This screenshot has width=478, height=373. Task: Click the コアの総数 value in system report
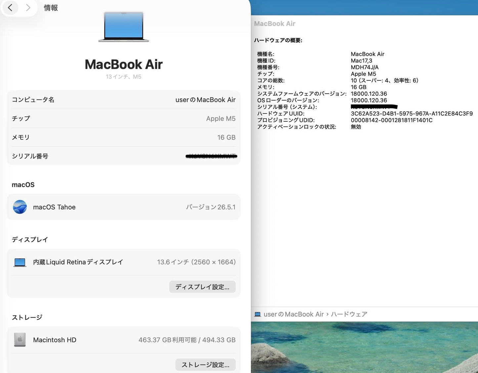(x=385, y=81)
